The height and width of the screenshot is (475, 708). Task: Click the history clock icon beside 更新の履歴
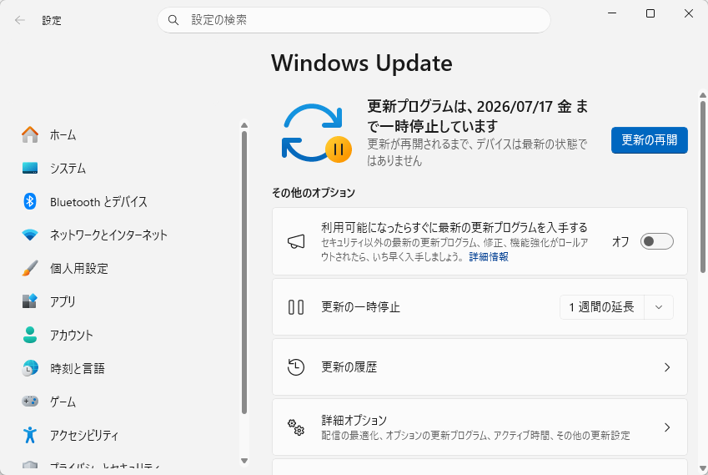pyautogui.click(x=296, y=367)
